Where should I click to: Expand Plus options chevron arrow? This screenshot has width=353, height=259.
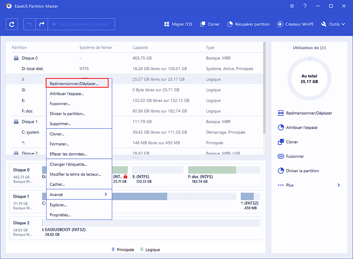click(x=339, y=185)
